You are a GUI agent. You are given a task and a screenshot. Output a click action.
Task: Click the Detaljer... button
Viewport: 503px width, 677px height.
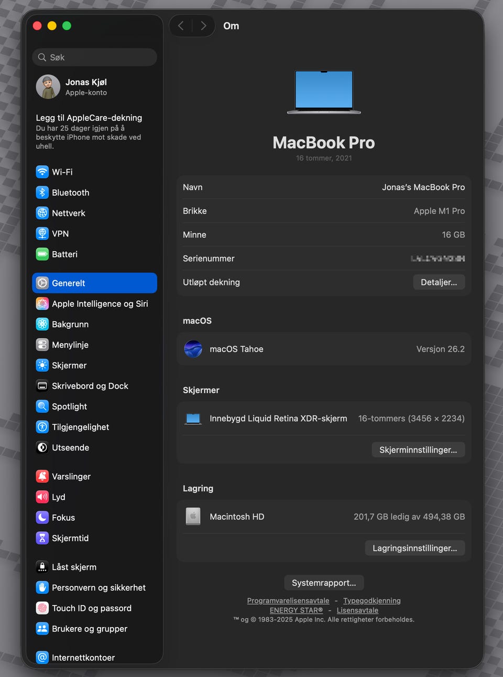(439, 282)
